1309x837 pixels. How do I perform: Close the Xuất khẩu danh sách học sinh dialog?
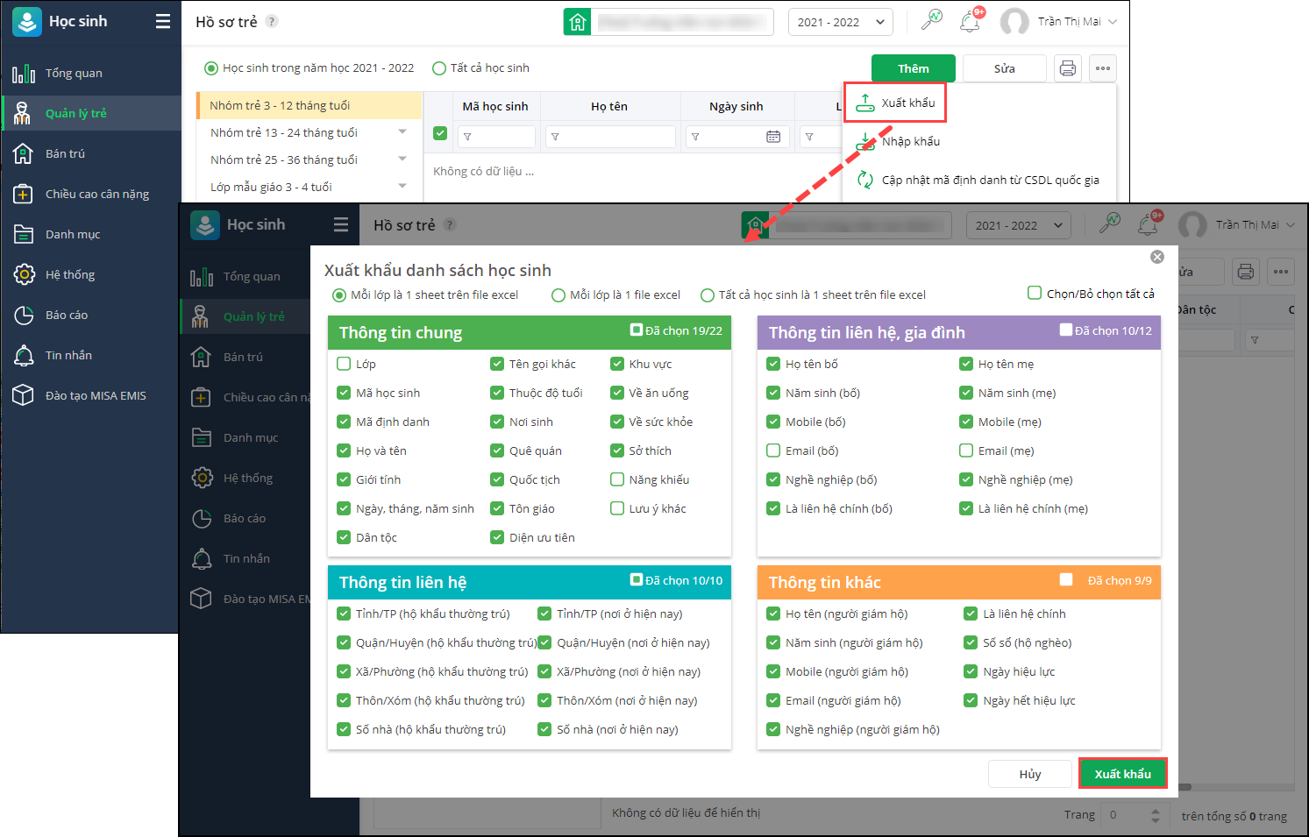pos(1157,257)
